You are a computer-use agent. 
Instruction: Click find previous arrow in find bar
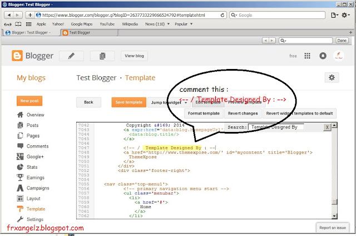[265, 41]
